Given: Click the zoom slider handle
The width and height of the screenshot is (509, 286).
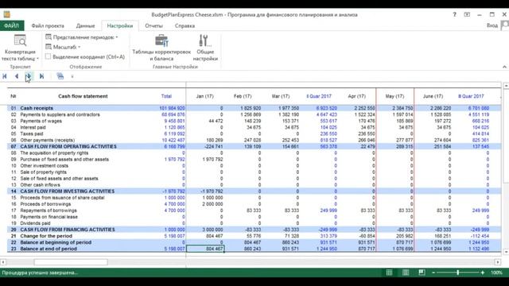Looking at the screenshot, I should (x=458, y=272).
